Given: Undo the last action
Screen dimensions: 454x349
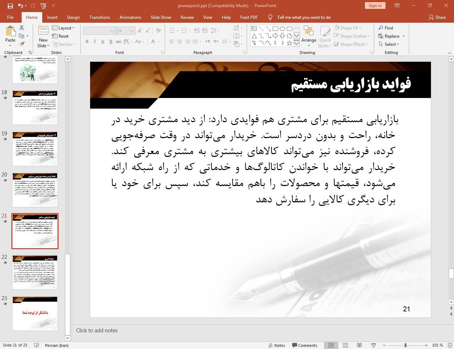Looking at the screenshot, I should tap(21, 6).
